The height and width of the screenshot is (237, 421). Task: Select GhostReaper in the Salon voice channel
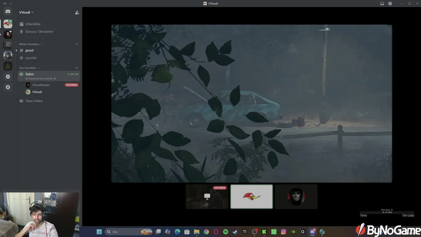coord(41,85)
